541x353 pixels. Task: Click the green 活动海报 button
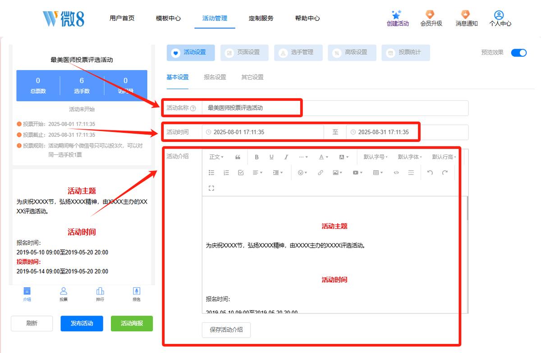132,323
